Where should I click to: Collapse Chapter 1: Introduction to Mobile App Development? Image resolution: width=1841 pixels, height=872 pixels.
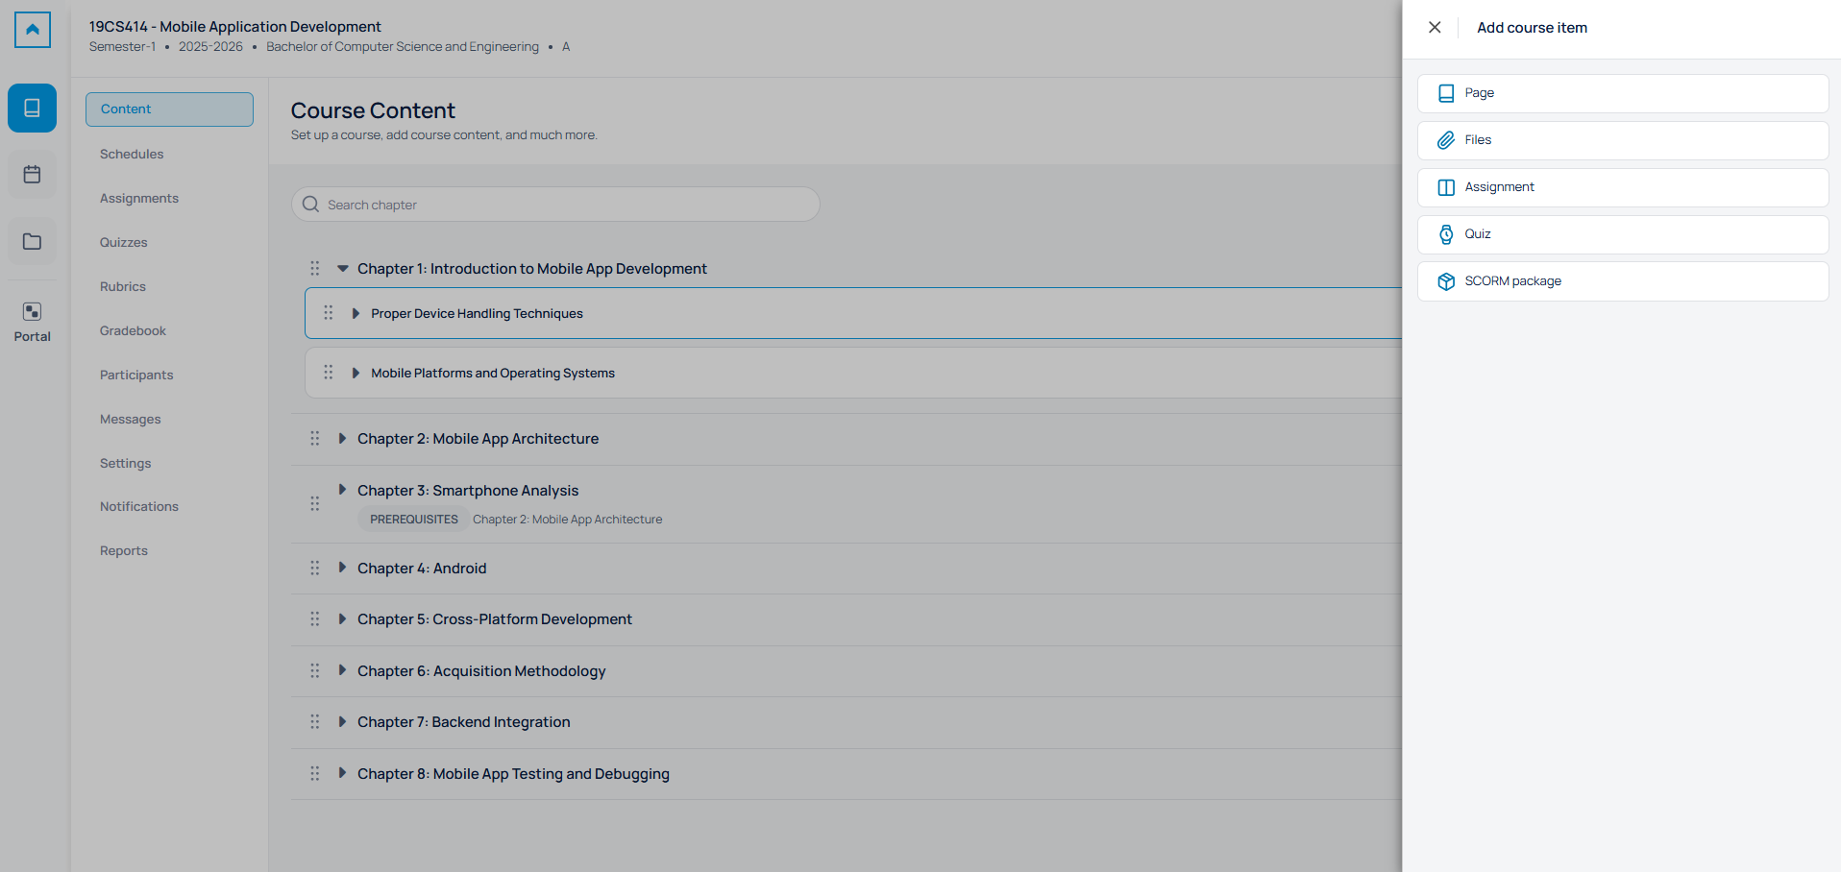[343, 269]
